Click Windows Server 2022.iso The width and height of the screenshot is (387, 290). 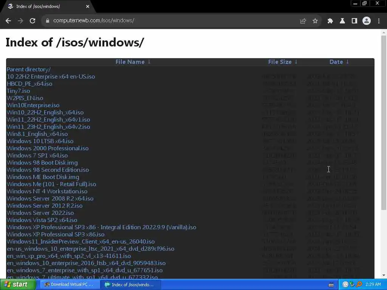tap(40, 213)
